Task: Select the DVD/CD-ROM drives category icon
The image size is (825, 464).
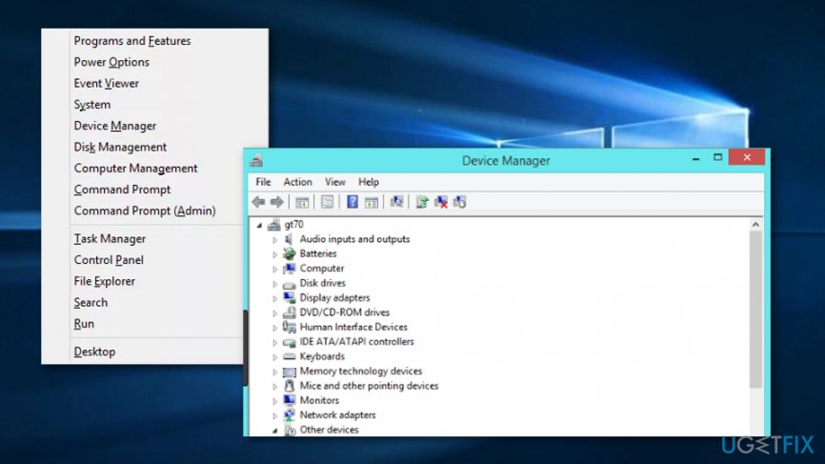Action: [289, 313]
